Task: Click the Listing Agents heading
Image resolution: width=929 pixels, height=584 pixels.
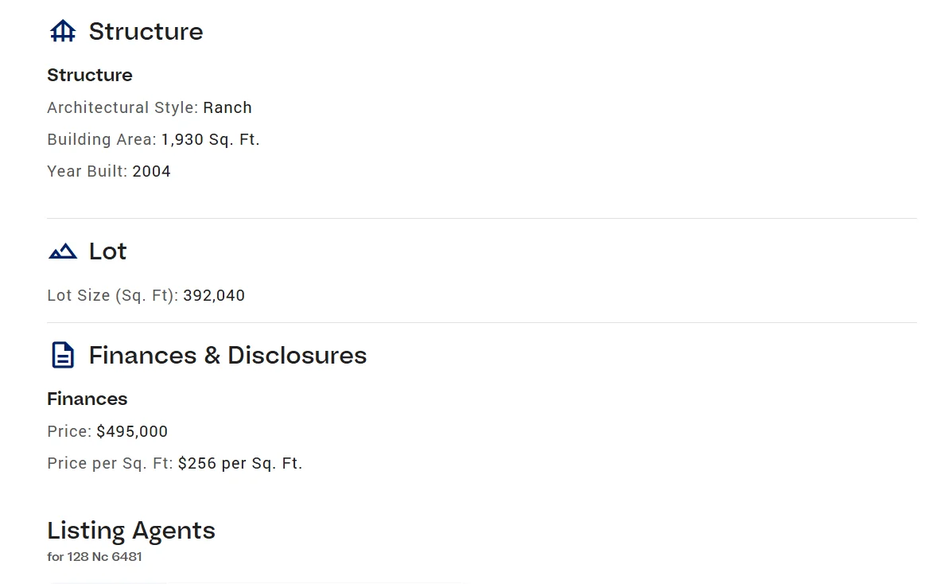Action: coord(131,531)
